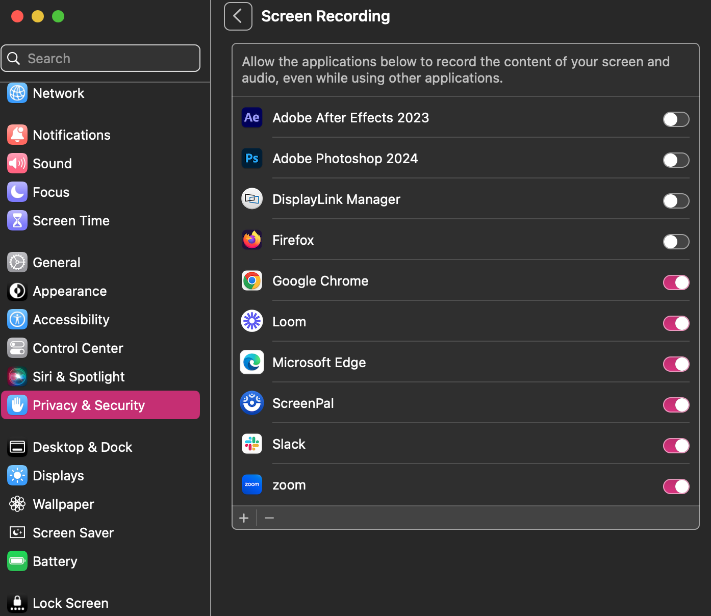The height and width of the screenshot is (616, 711).
Task: Disable screen recording for Google Chrome
Action: coord(676,283)
